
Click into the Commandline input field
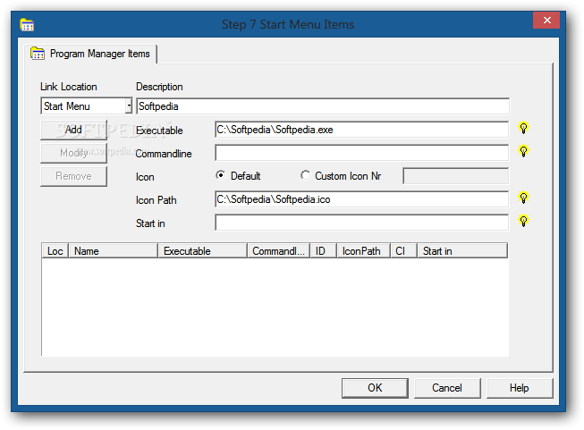(x=361, y=153)
